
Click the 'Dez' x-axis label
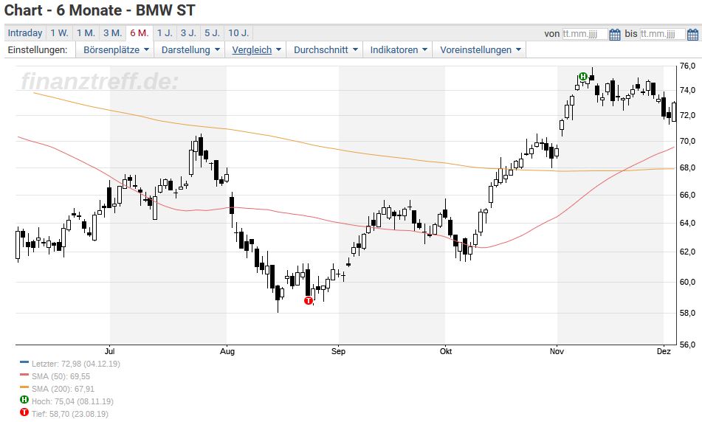click(664, 351)
